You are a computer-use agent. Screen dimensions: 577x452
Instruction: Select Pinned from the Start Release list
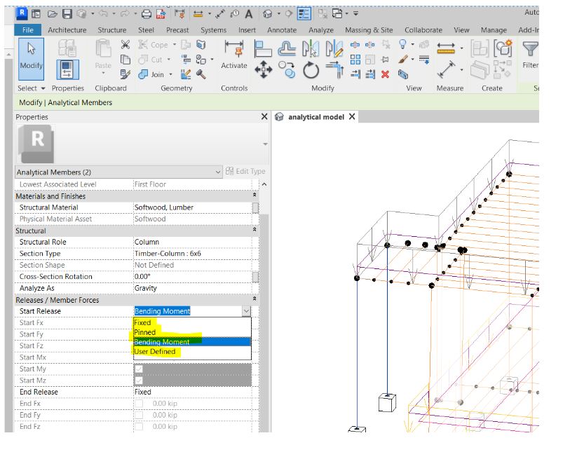144,332
